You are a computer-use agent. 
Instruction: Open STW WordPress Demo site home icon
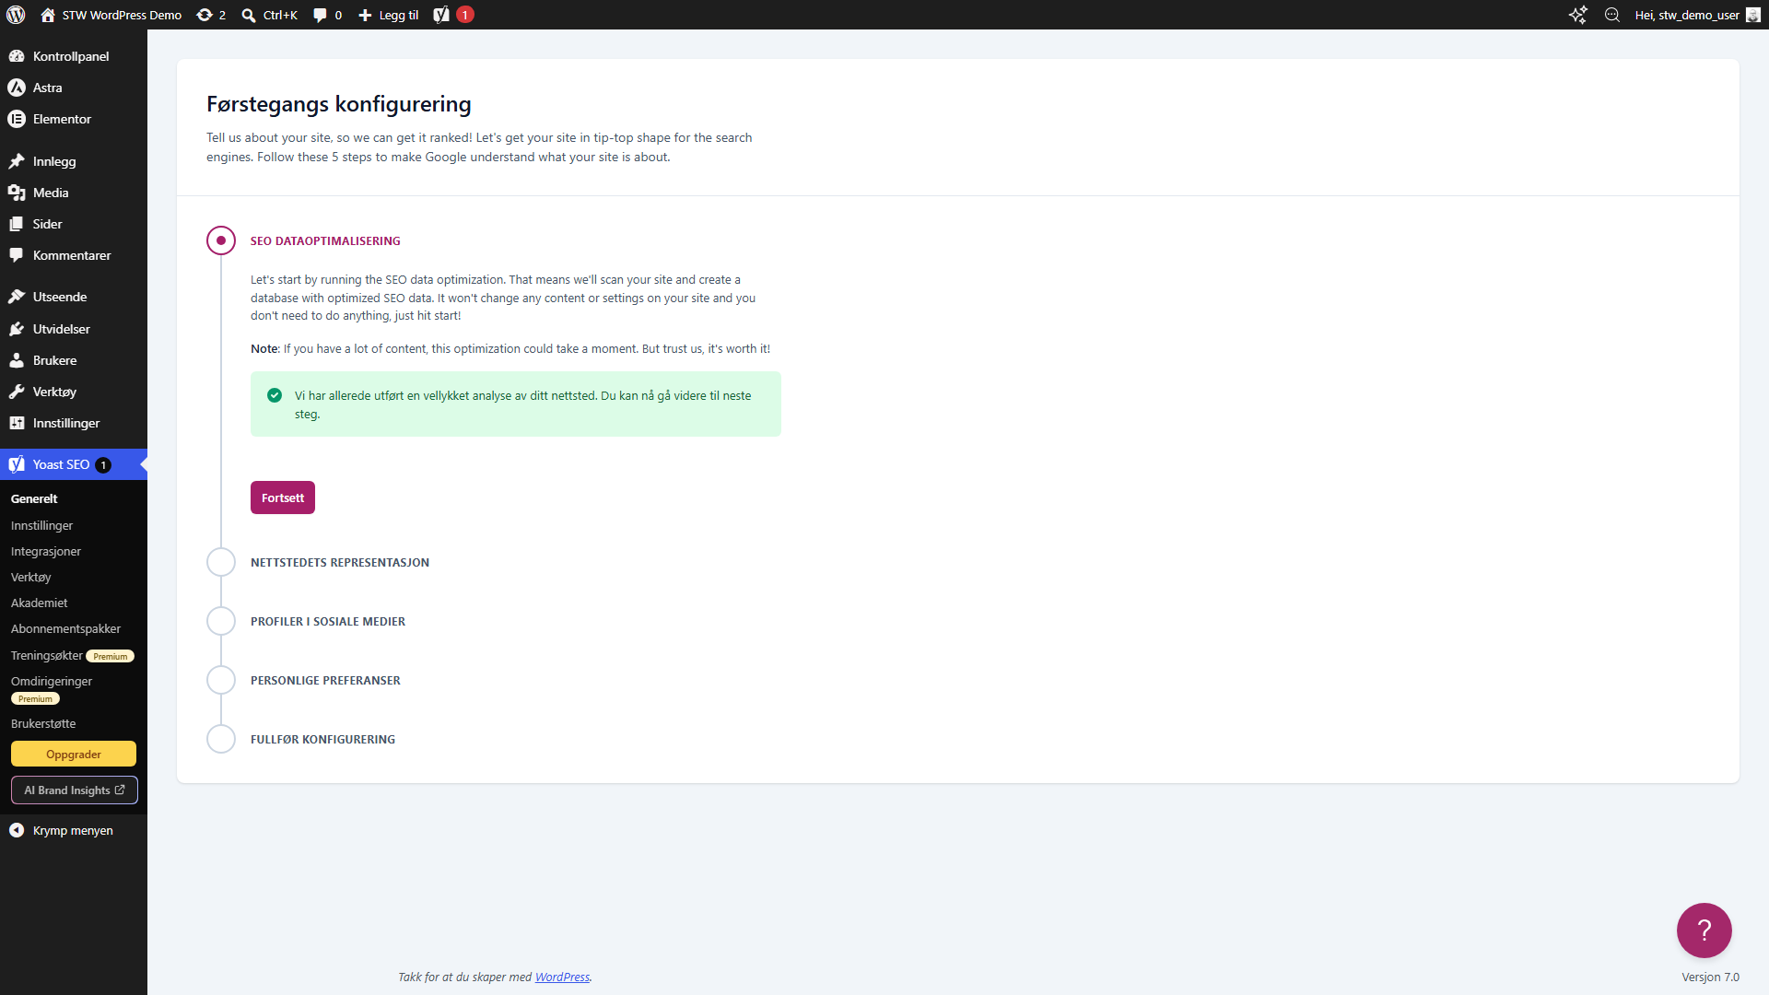click(48, 15)
